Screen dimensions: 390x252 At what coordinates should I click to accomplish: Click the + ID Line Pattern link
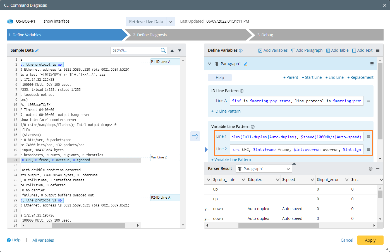(226, 111)
